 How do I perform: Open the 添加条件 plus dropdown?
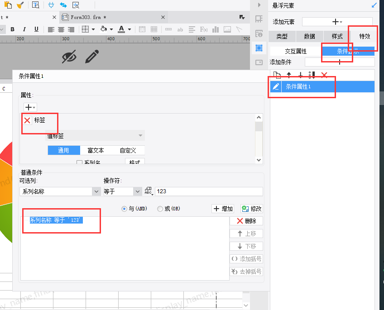pos(340,62)
